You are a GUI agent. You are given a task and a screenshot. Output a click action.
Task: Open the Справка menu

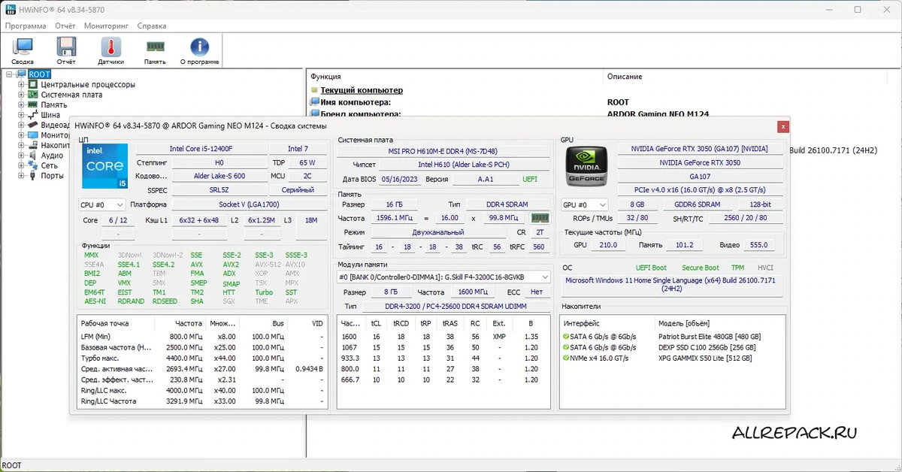pos(153,26)
